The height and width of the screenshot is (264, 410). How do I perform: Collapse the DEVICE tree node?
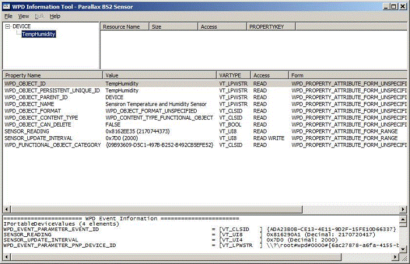(x=7, y=27)
